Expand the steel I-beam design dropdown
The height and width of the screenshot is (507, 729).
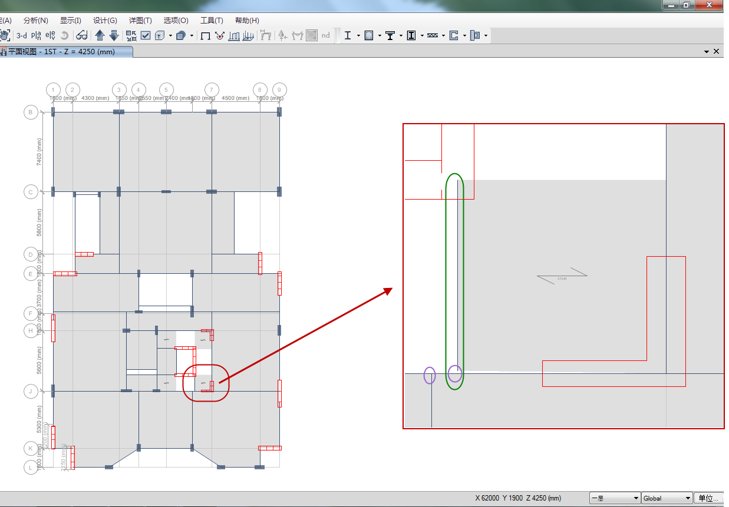(358, 36)
